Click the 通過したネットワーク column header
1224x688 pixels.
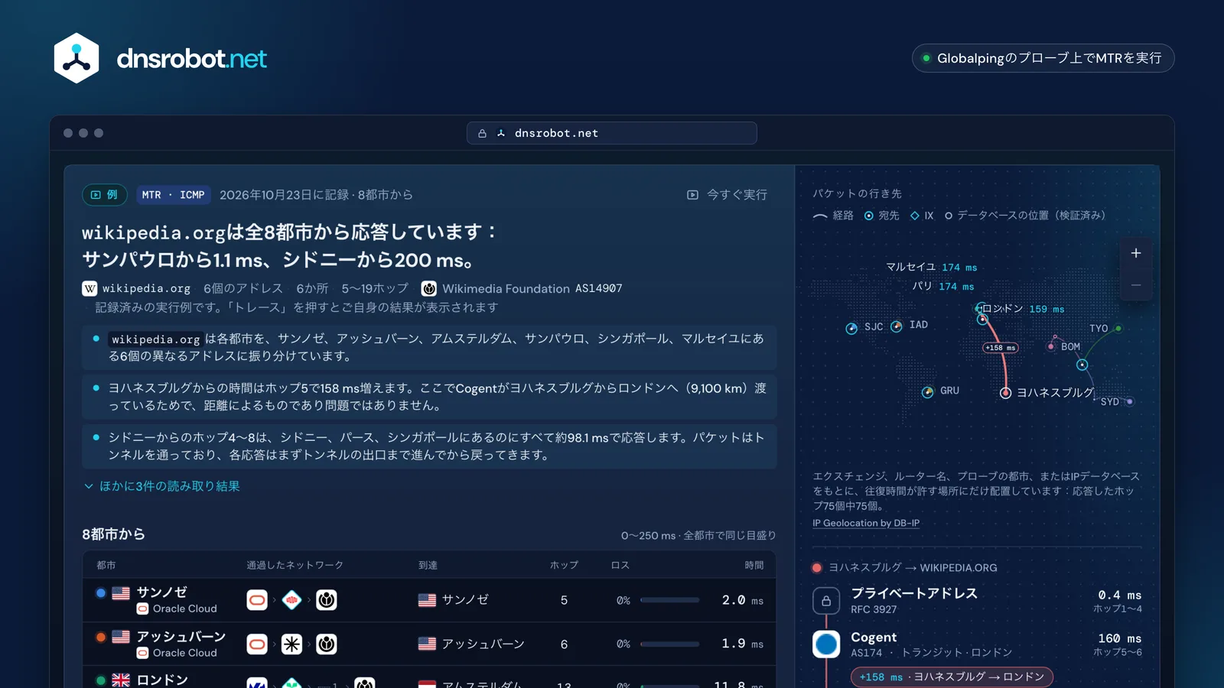click(x=295, y=566)
